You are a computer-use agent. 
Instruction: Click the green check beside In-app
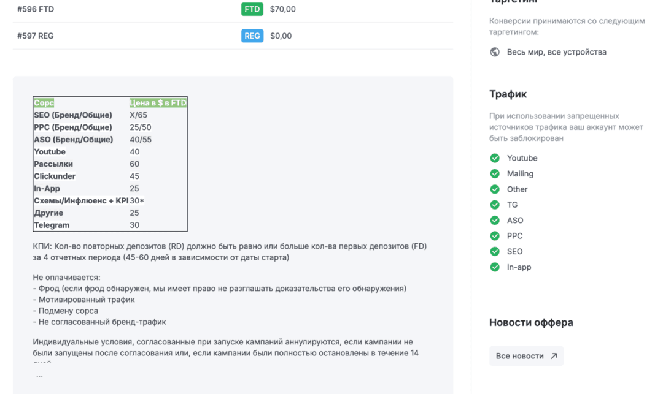(x=495, y=267)
